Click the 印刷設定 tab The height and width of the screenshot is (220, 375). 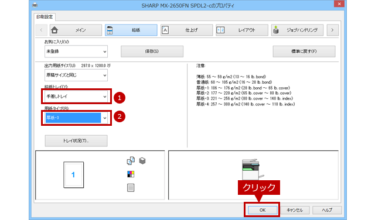[45, 17]
